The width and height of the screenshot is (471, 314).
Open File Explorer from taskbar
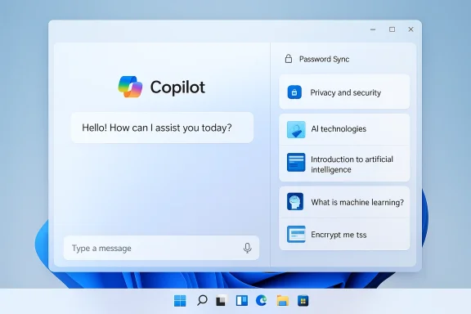[283, 300]
